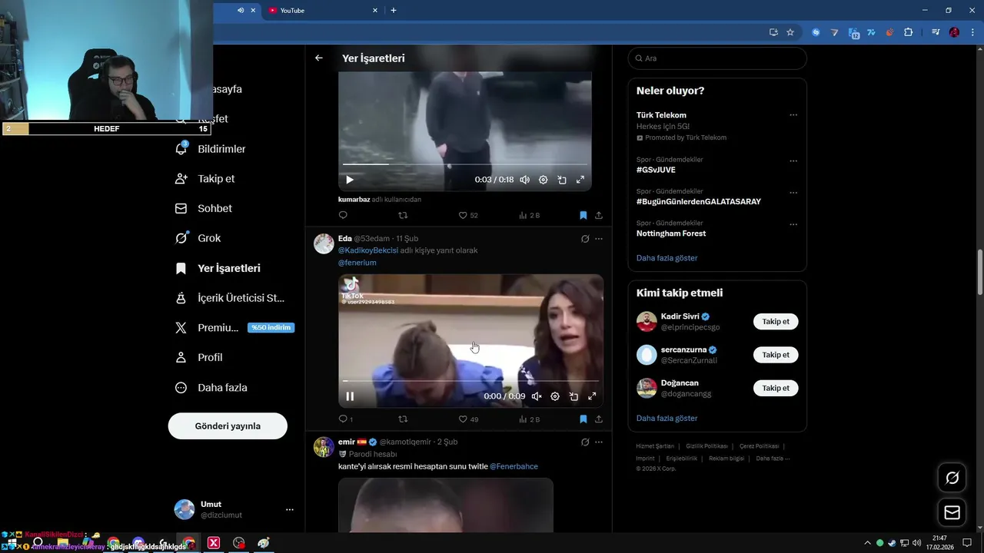Repost Eda's post
Screen dimensions: 984x553
pos(403,419)
